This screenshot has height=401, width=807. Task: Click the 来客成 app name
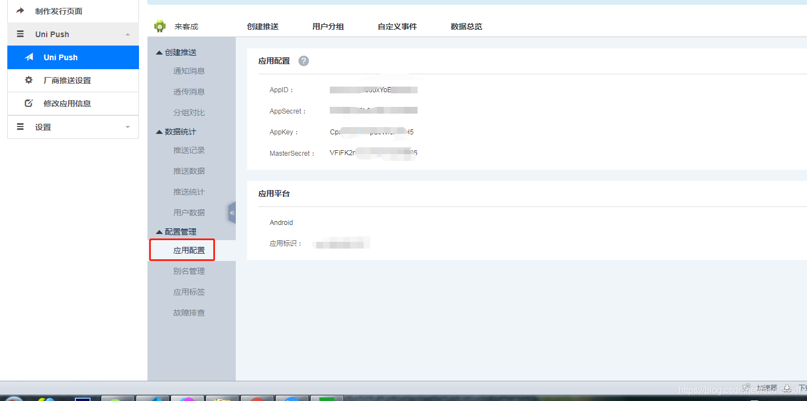tap(186, 26)
